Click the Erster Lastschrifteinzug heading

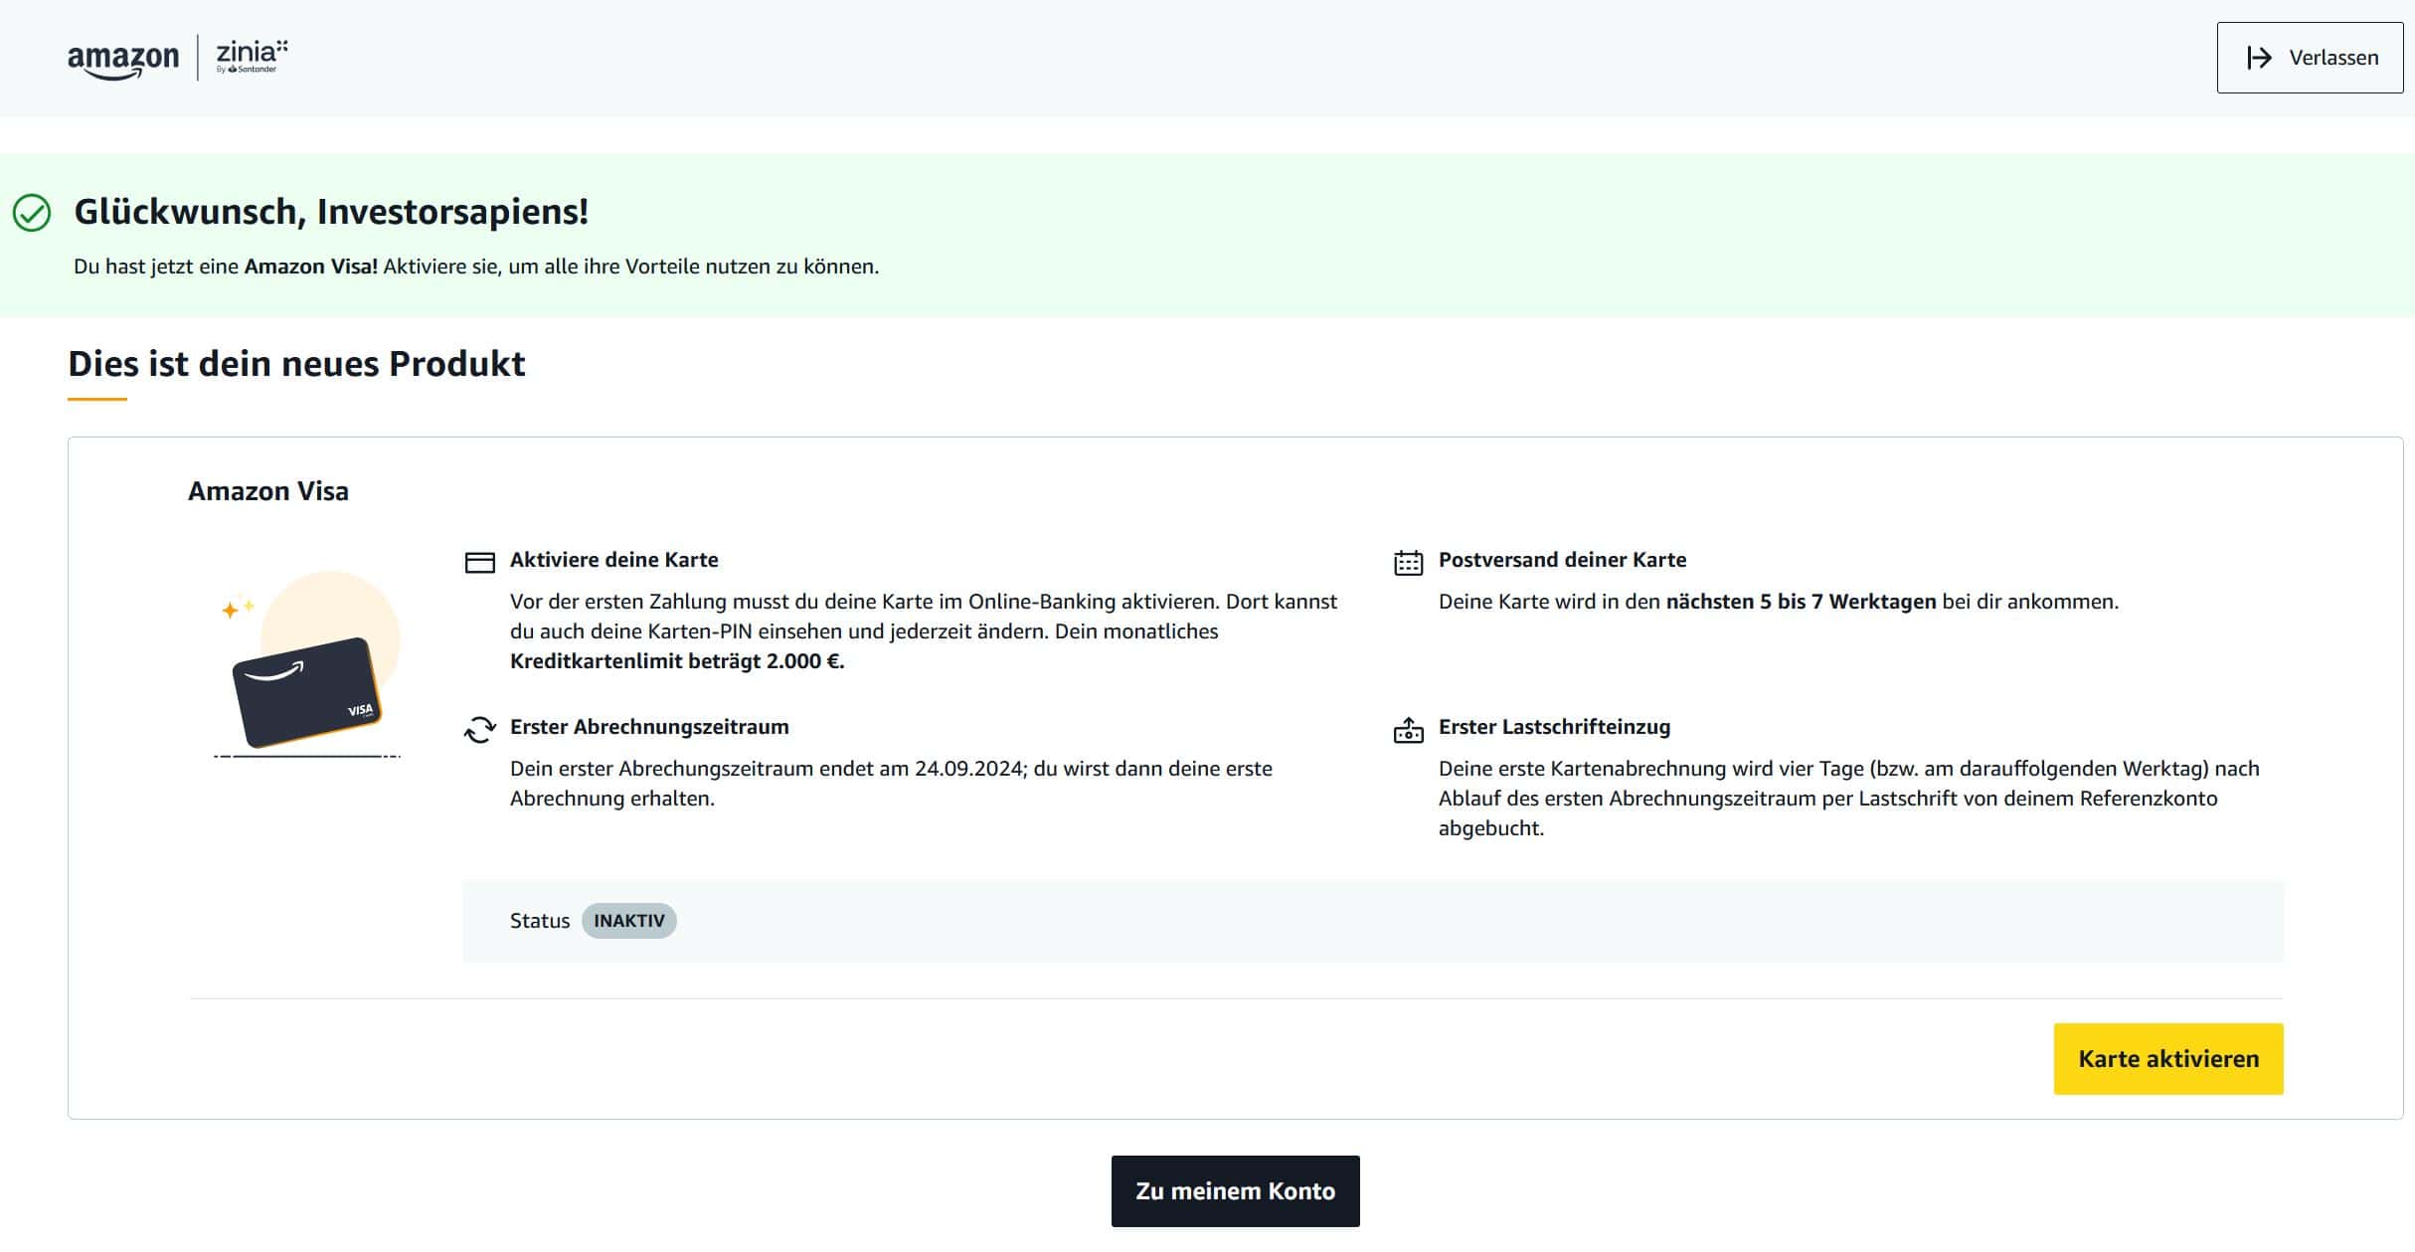(x=1555, y=727)
